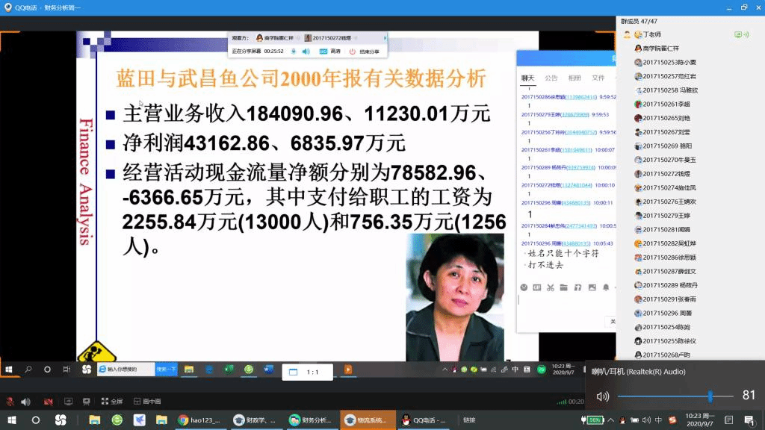Click the bell icon in chat toolbar
This screenshot has height=430, width=765.
[605, 287]
